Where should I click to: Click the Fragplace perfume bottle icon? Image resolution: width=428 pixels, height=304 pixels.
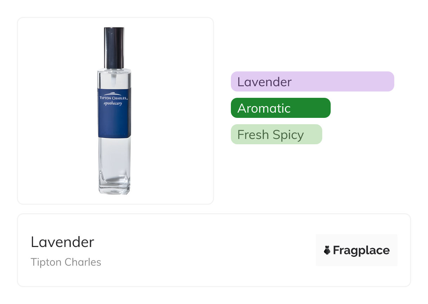[327, 251]
